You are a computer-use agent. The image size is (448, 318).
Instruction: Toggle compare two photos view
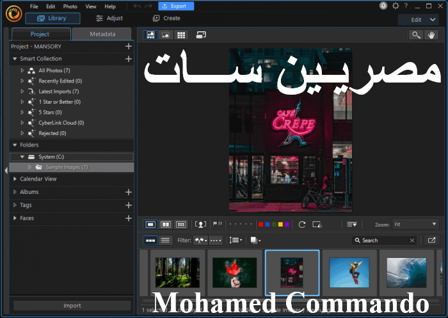pyautogui.click(x=166, y=225)
